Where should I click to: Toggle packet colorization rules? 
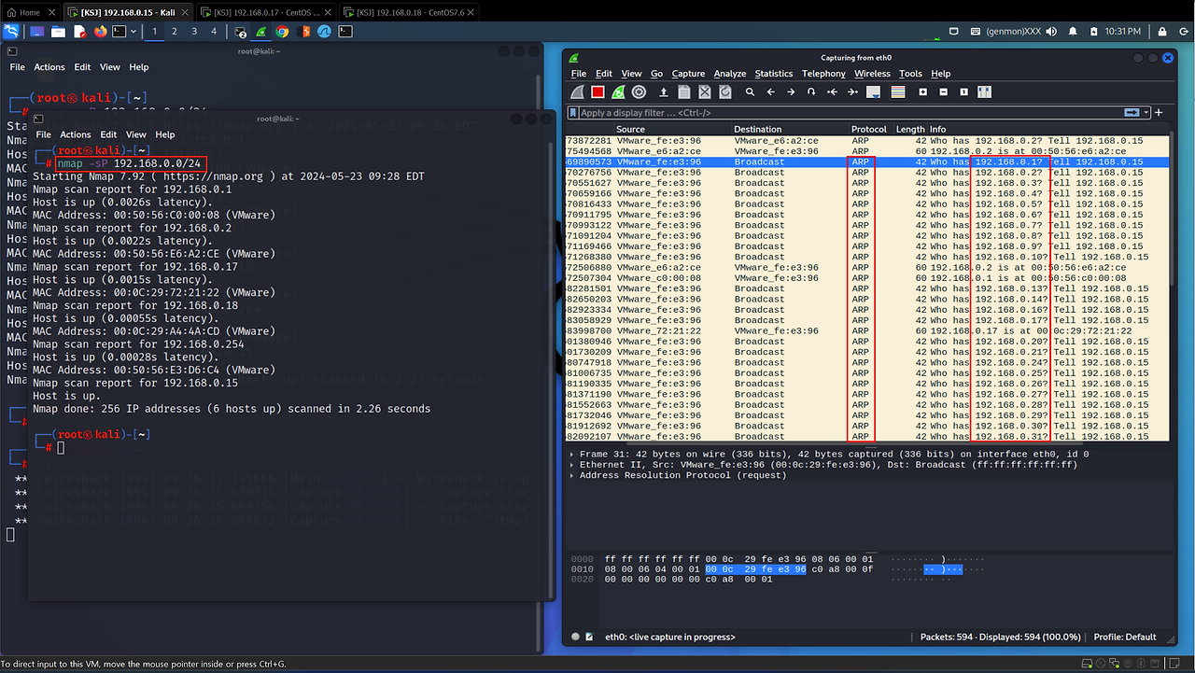pyautogui.click(x=898, y=92)
